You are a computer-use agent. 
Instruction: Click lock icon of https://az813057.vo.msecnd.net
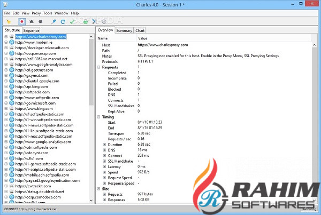pos(12,59)
